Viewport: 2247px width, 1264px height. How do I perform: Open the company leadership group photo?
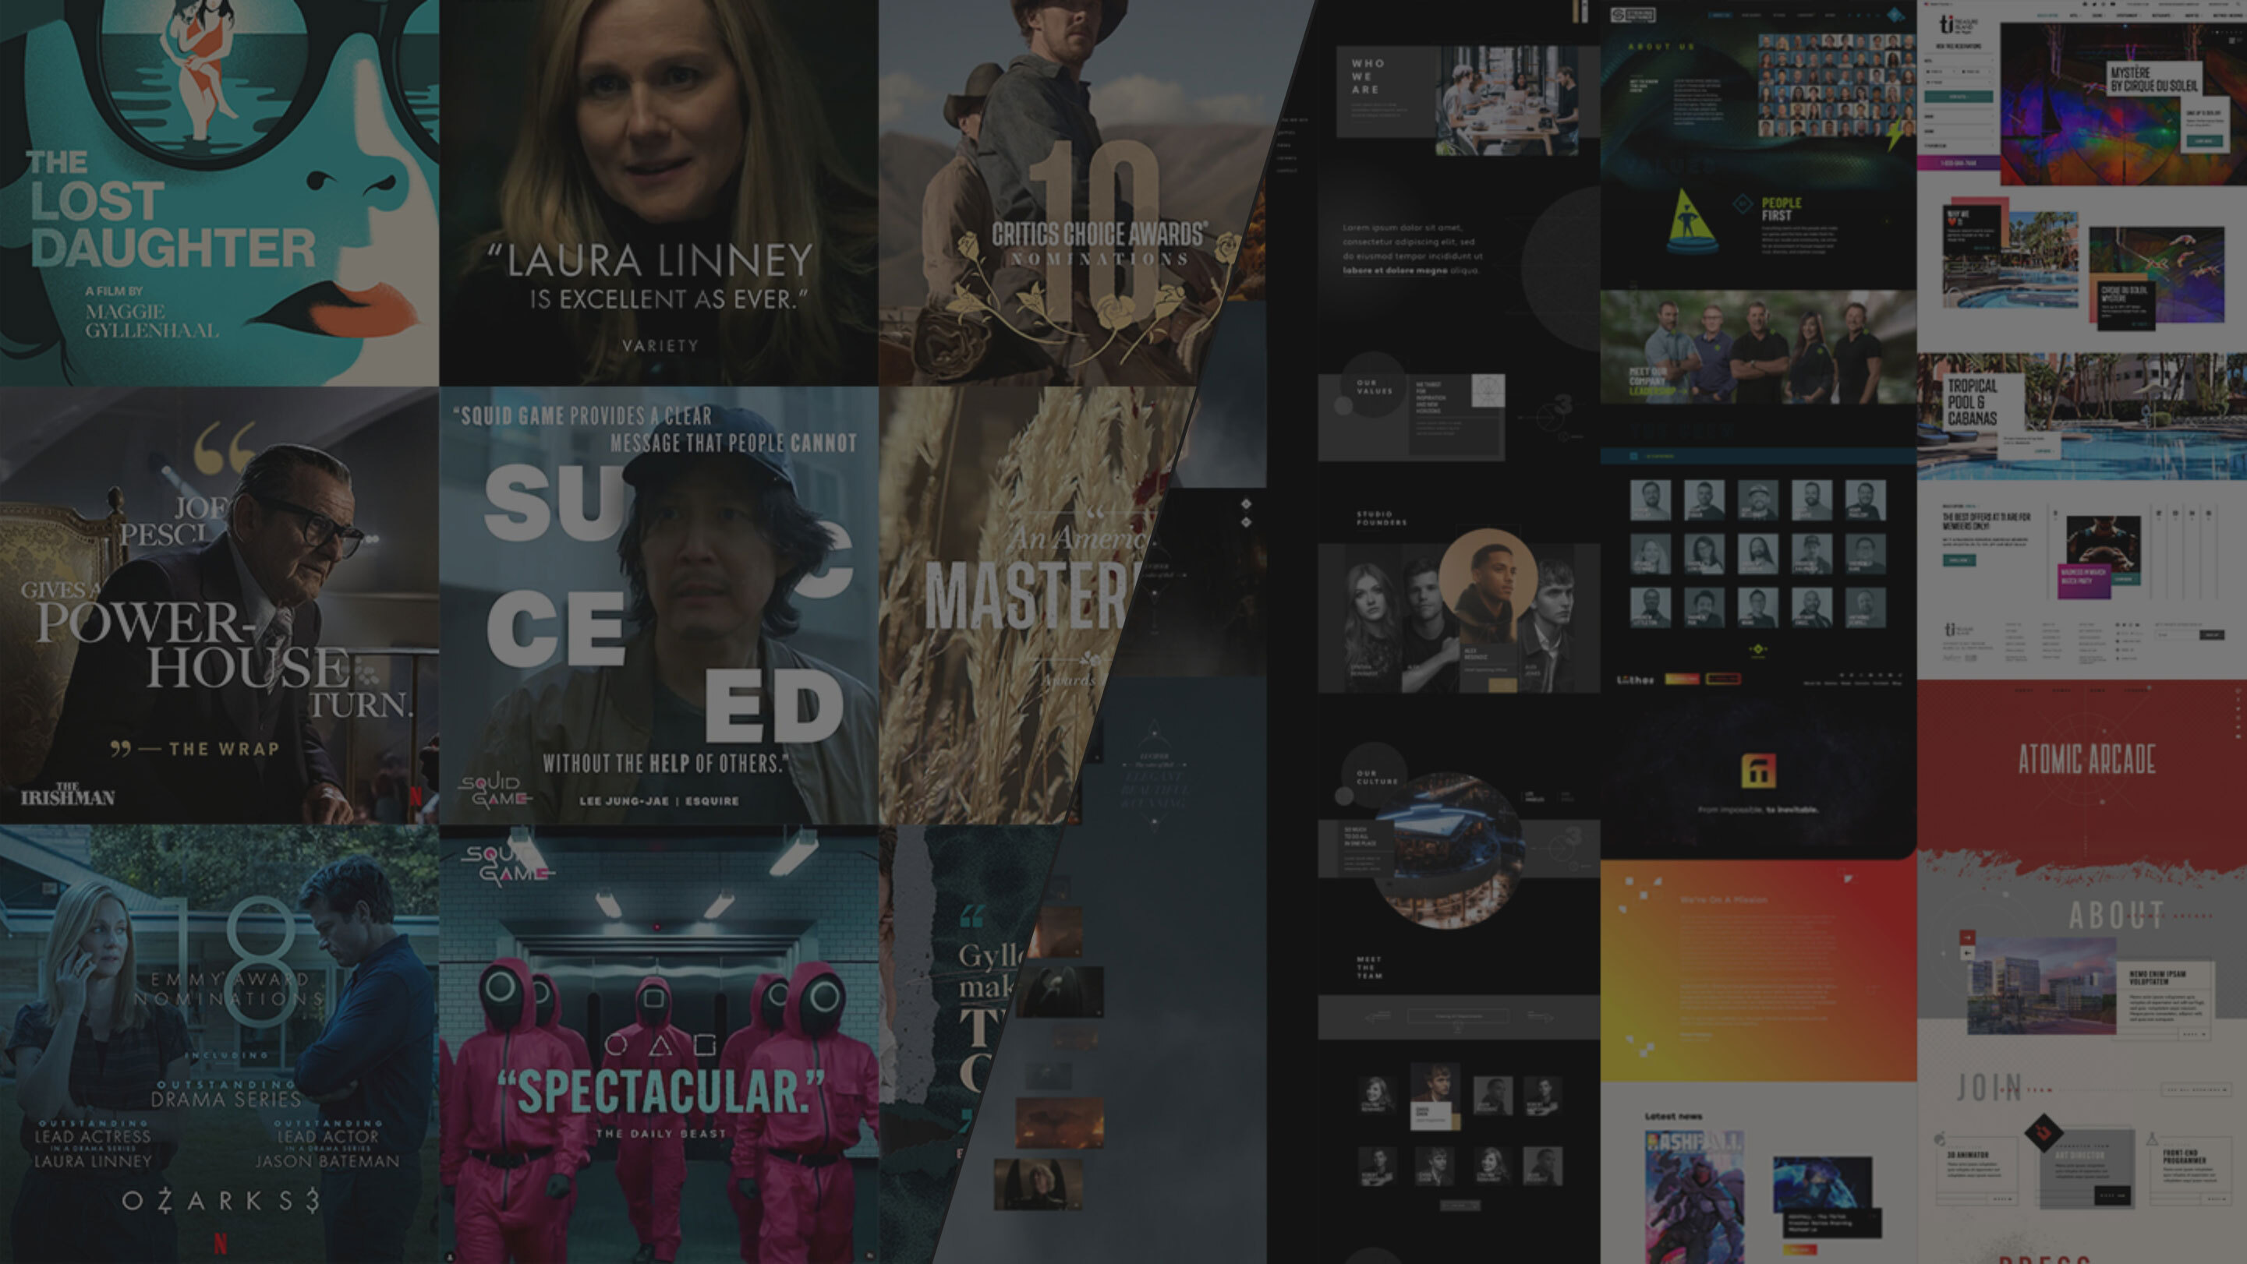[x=1757, y=346]
